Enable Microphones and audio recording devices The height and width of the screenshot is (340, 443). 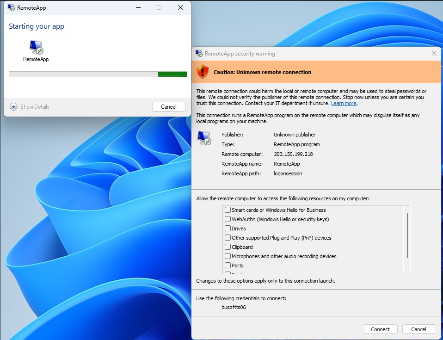click(228, 256)
